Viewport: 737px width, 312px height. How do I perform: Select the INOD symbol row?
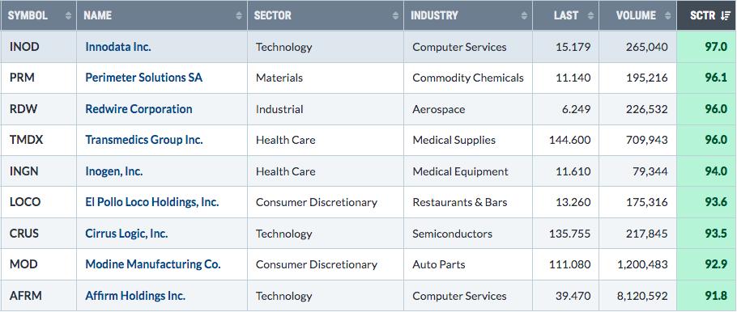point(368,47)
